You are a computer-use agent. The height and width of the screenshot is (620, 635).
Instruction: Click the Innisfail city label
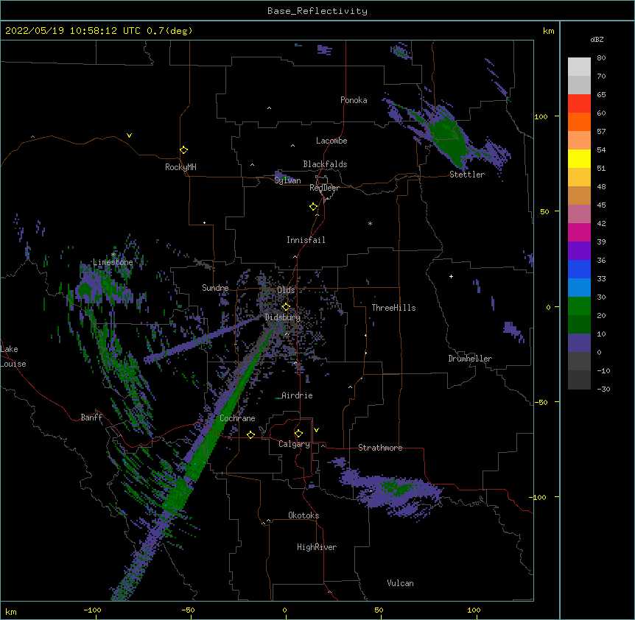click(x=306, y=240)
